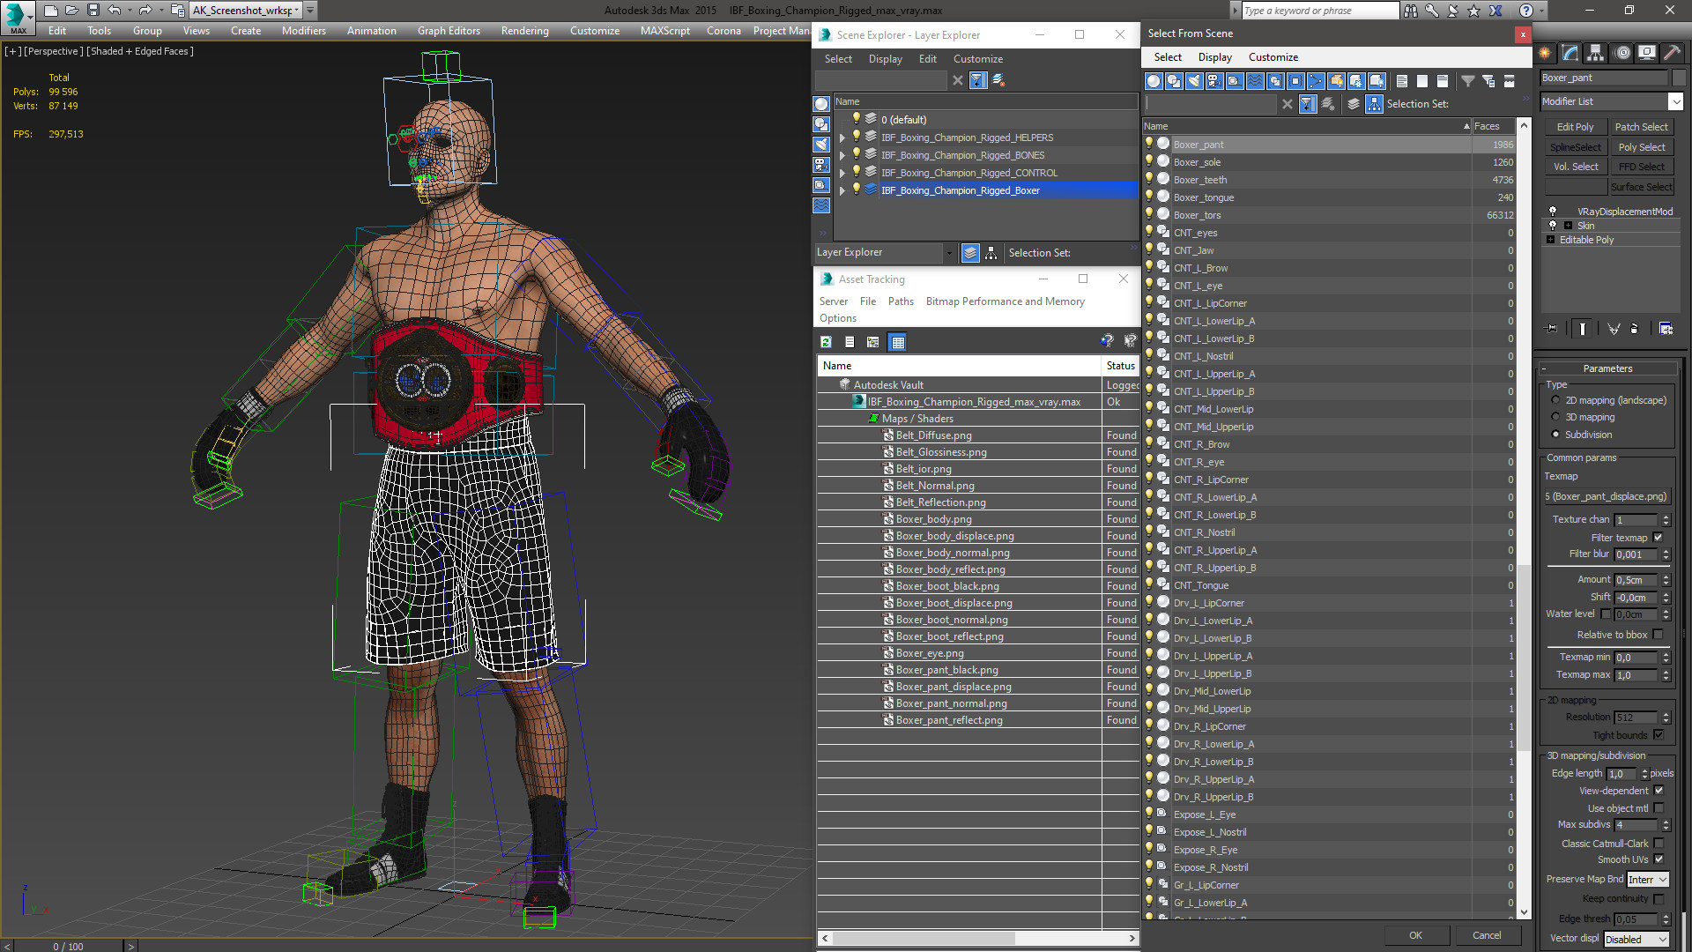Open Preserve Map Bnd dropdown

(x=1648, y=880)
